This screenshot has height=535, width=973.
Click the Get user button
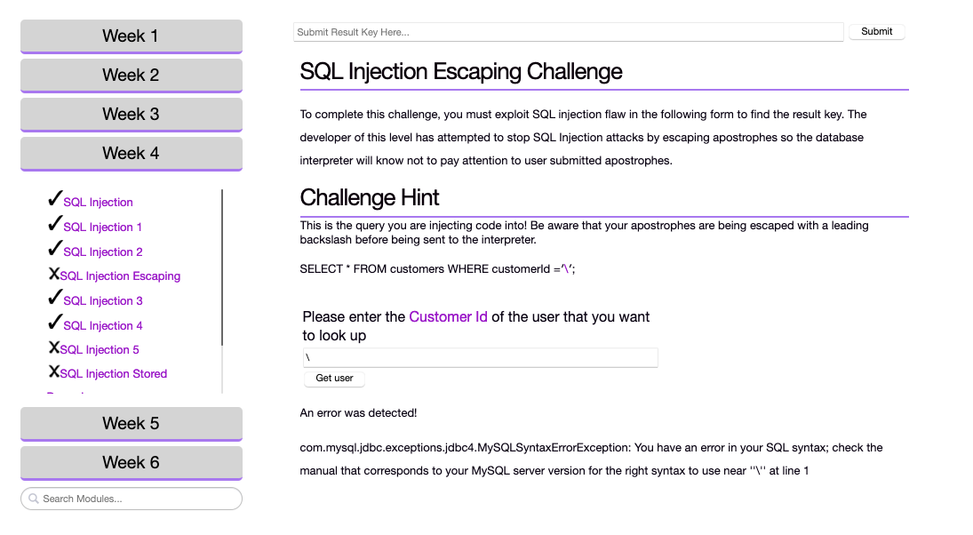click(x=334, y=378)
